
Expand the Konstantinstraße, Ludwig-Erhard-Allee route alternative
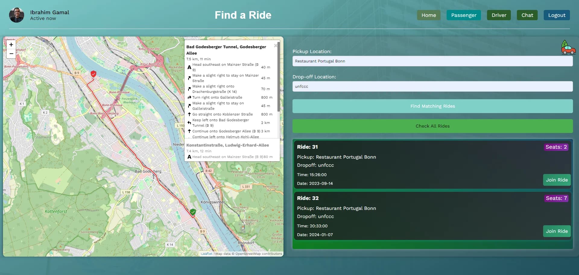pos(227,145)
